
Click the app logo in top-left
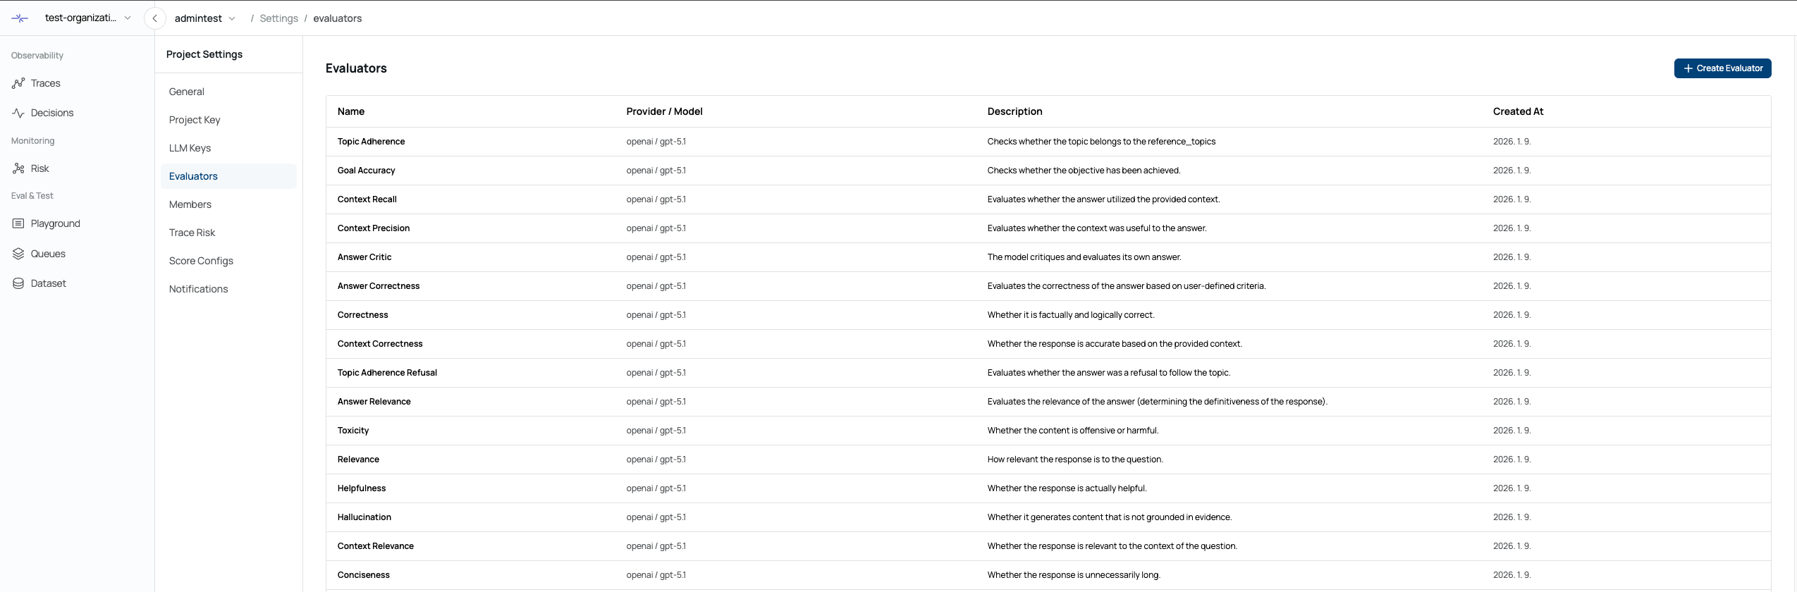coord(20,18)
